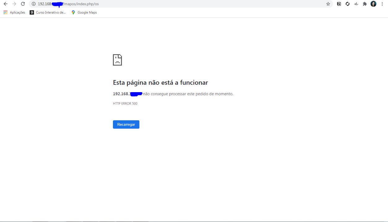Open the Aplicações apps shortcut
This screenshot has width=388, height=222.
click(14, 12)
